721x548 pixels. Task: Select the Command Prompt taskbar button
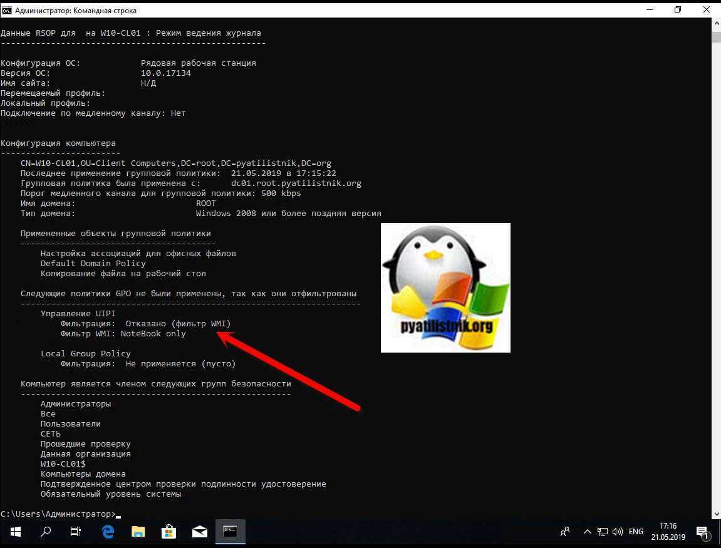tap(231, 532)
